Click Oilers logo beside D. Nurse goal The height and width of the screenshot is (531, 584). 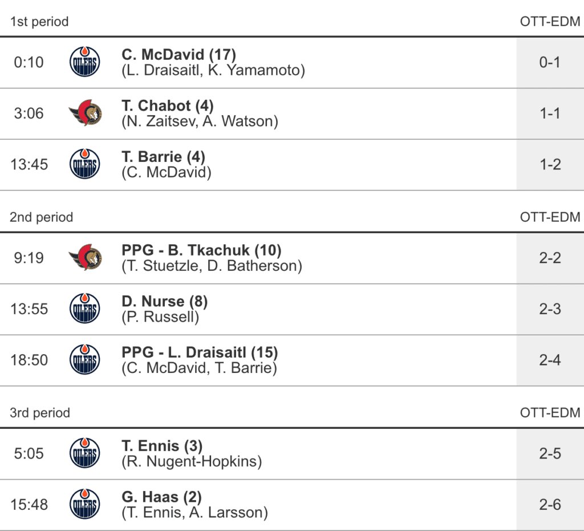click(84, 309)
